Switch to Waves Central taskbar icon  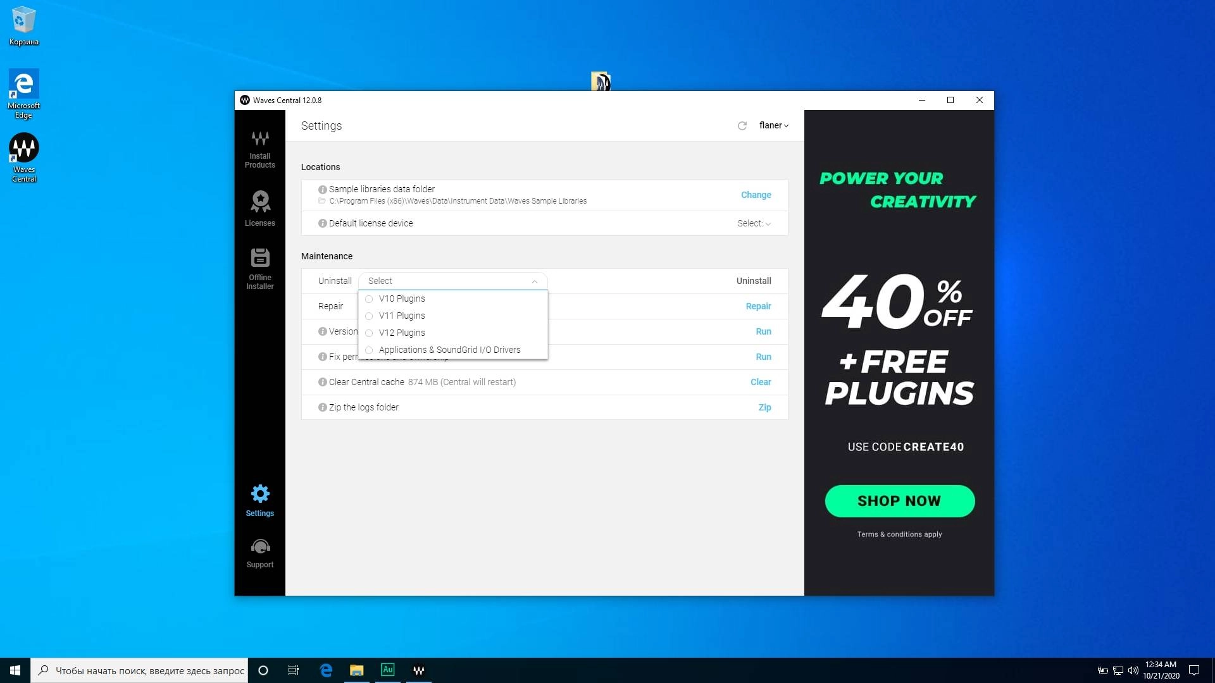pyautogui.click(x=419, y=670)
